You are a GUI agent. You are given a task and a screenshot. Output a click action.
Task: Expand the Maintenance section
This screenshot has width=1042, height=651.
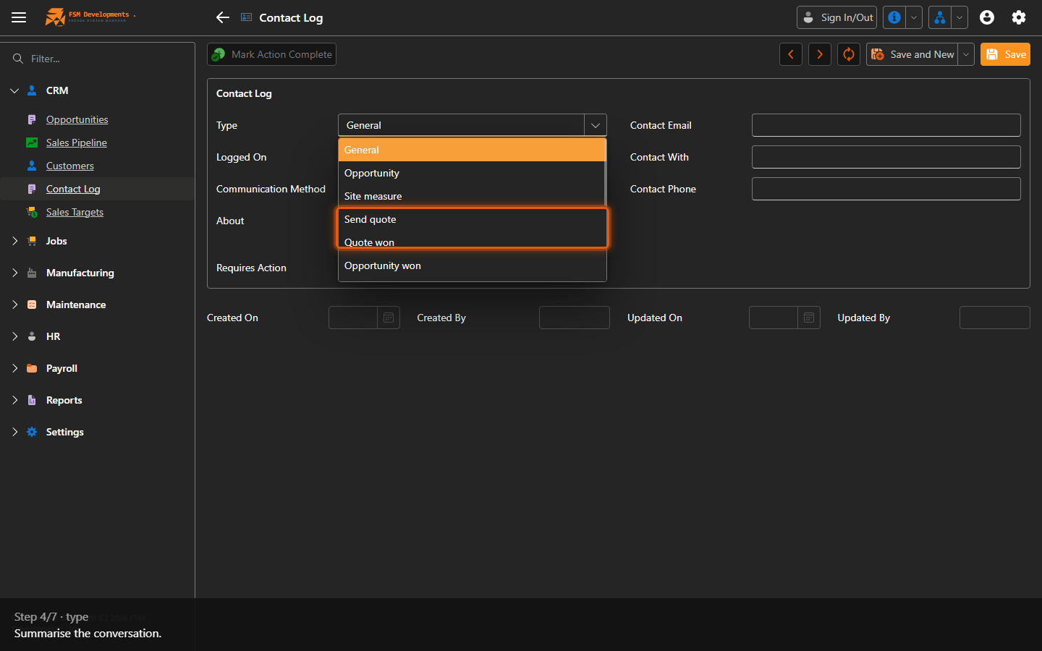tap(14, 305)
